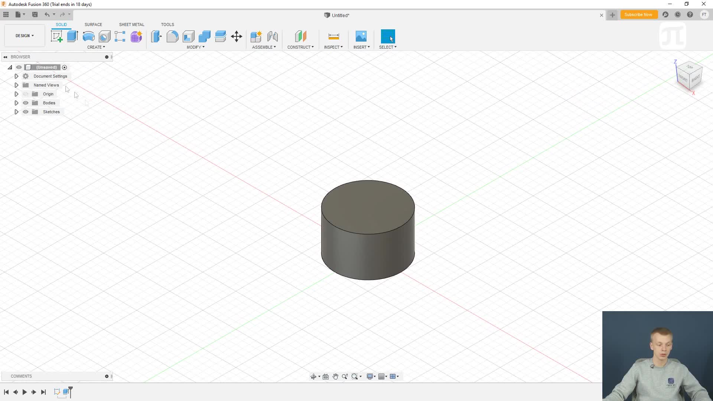Viewport: 713px width, 401px height.
Task: Open the ASSEMBLE dropdown menu
Action: coord(264,47)
